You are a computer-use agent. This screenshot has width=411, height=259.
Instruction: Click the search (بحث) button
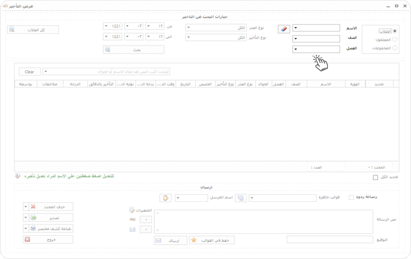pos(134,50)
